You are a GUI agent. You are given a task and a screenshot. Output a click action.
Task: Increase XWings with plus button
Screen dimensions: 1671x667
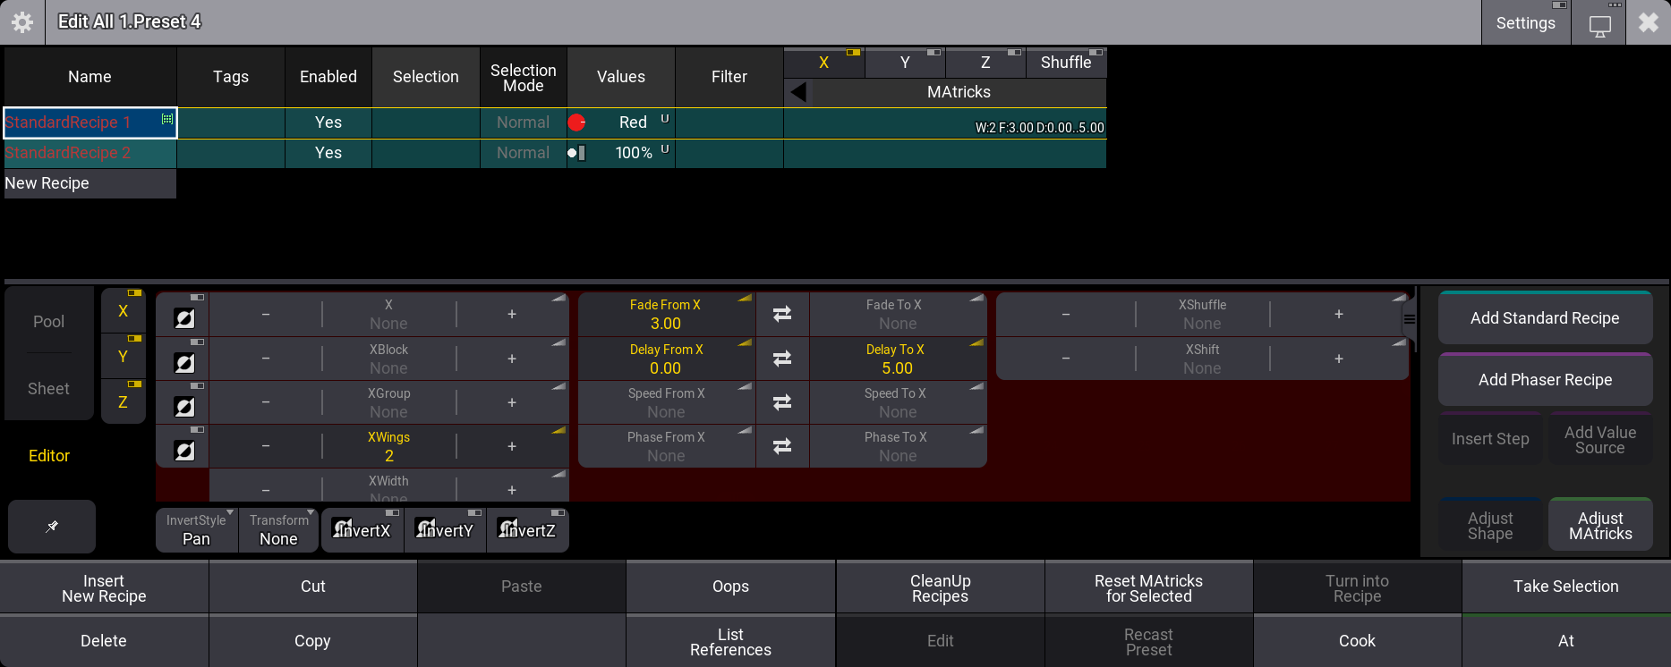click(512, 446)
